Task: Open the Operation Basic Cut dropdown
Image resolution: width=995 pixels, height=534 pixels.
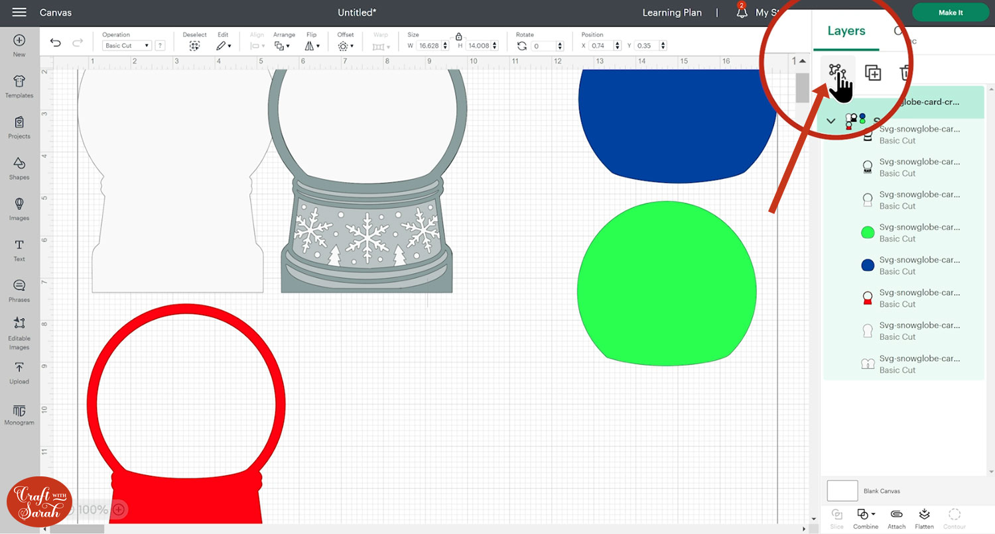Action: pyautogui.click(x=127, y=46)
